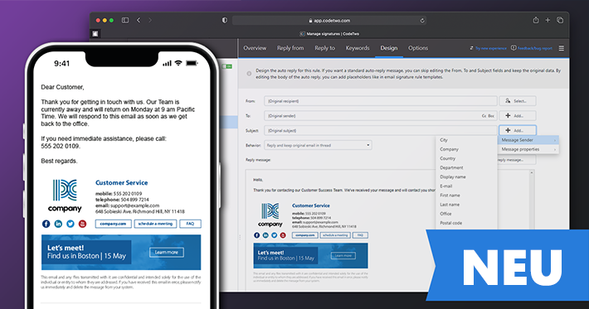Click the Subject field with Original subject
589x309 pixels.
pos(381,131)
